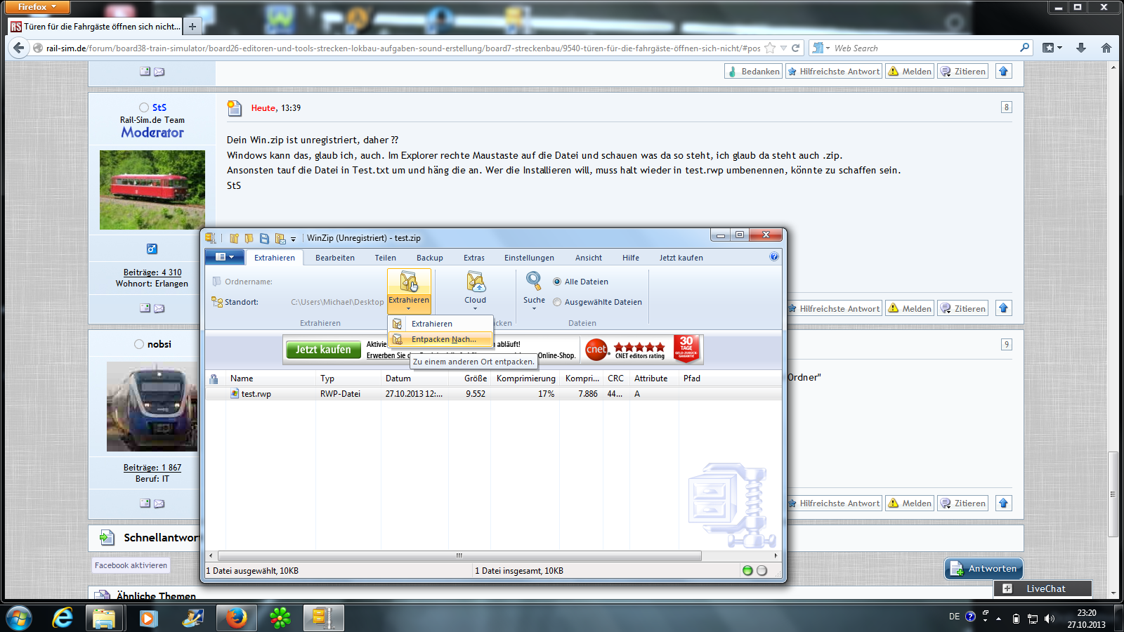Image resolution: width=1124 pixels, height=632 pixels.
Task: Bookmark this page with the star icon
Action: (x=770, y=48)
